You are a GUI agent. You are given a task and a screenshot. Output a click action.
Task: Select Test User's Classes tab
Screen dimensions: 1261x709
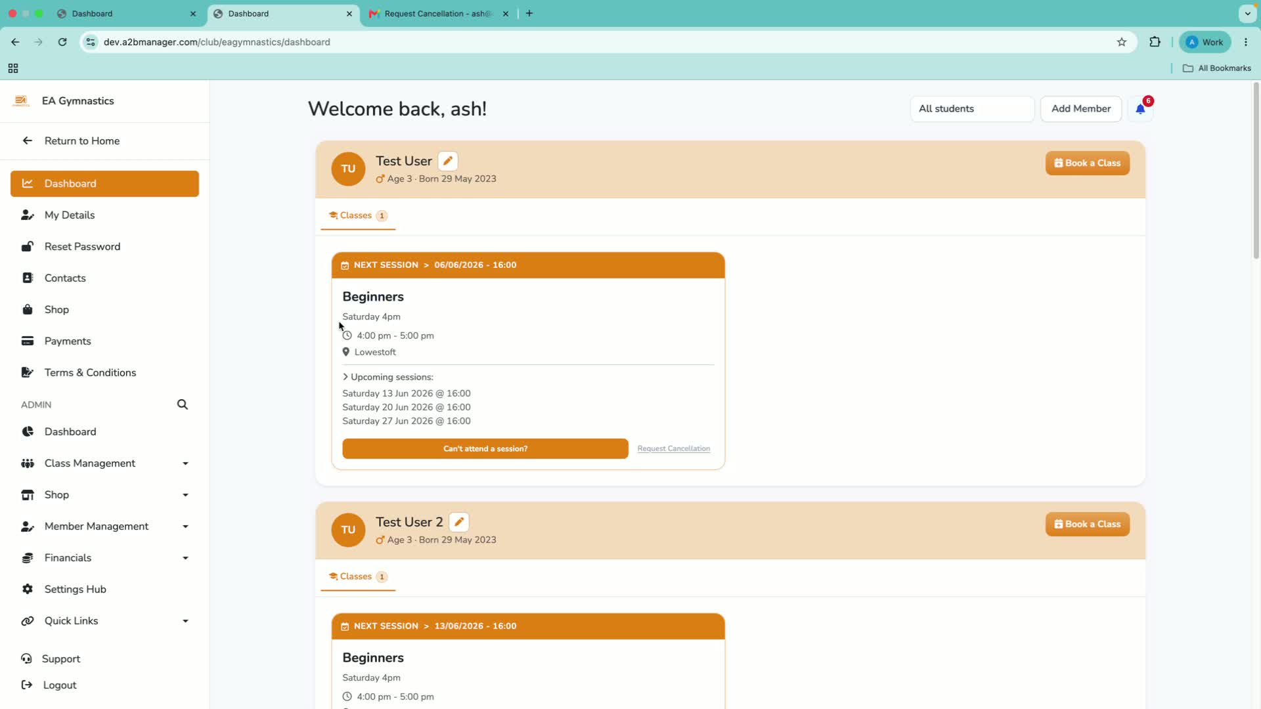pyautogui.click(x=358, y=215)
